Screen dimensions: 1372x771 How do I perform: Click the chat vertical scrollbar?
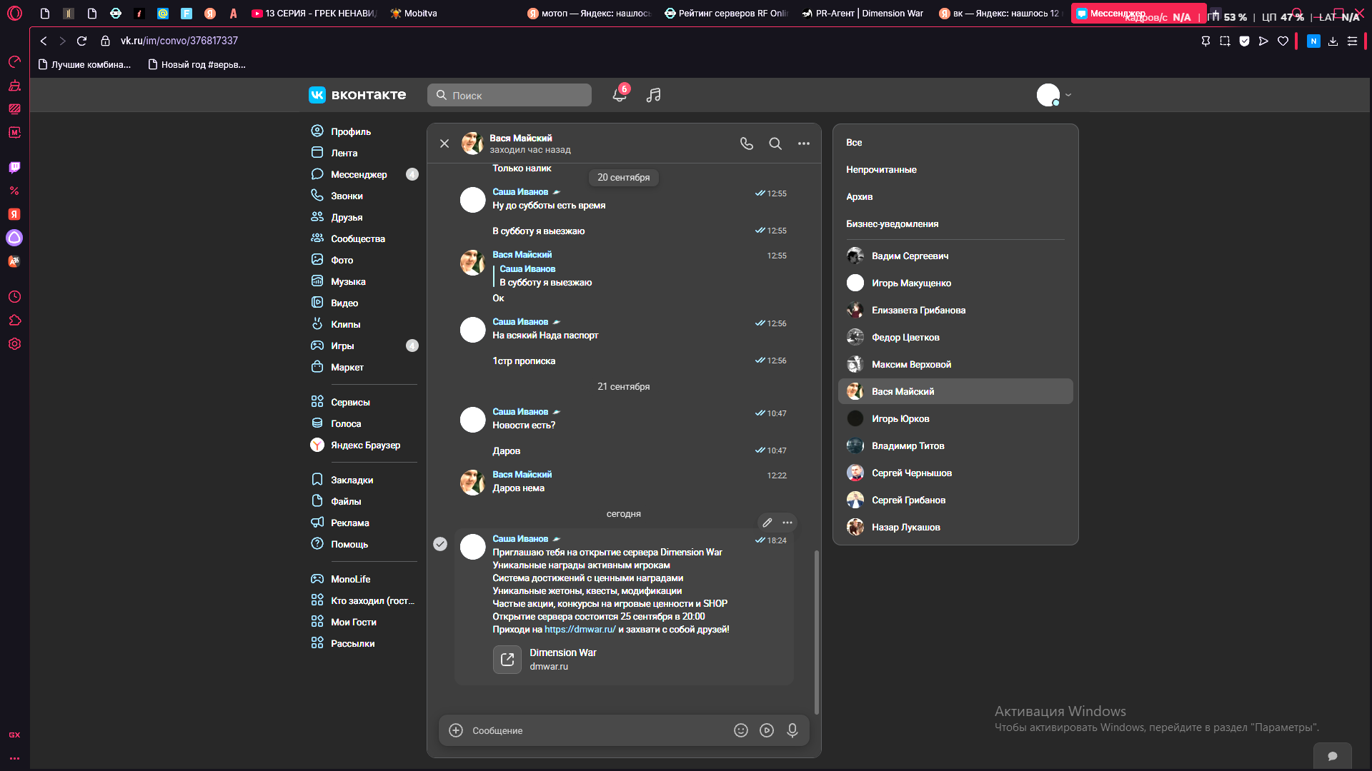pyautogui.click(x=816, y=632)
